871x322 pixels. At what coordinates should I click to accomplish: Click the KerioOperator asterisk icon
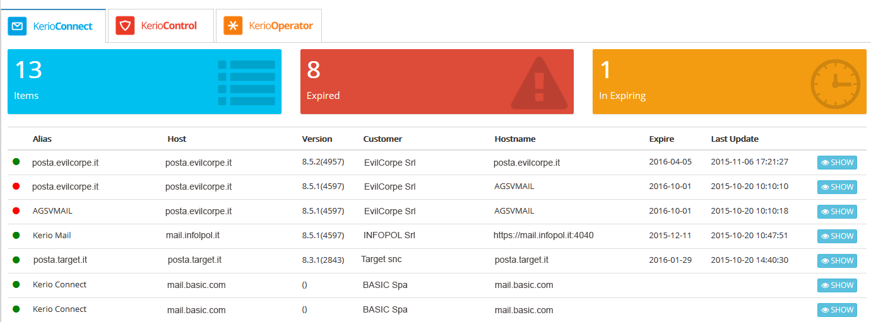coord(234,26)
